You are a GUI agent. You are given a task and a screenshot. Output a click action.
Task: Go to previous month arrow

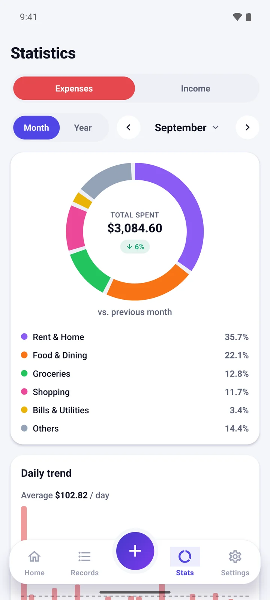129,127
